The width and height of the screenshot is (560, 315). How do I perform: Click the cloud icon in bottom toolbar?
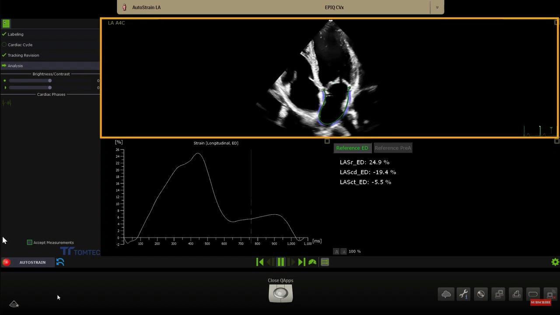point(446,294)
